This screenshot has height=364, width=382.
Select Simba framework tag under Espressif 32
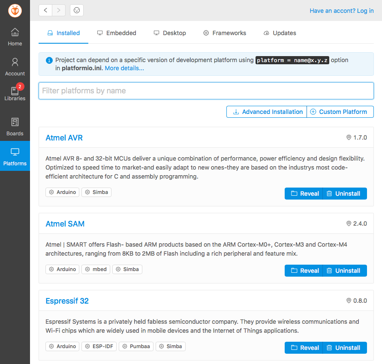click(x=171, y=346)
